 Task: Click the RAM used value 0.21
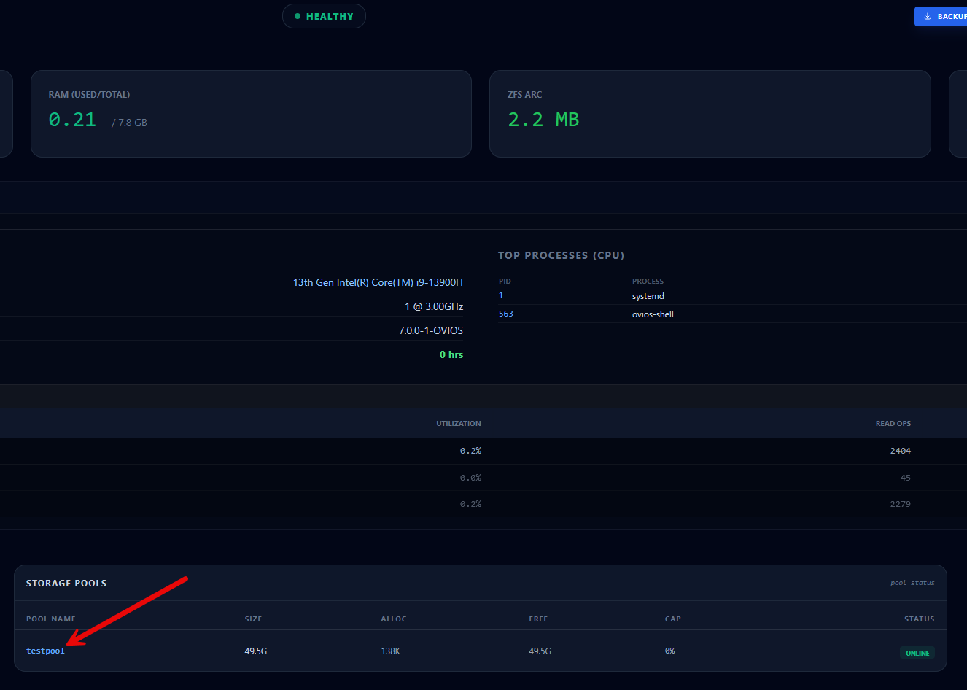click(x=72, y=120)
